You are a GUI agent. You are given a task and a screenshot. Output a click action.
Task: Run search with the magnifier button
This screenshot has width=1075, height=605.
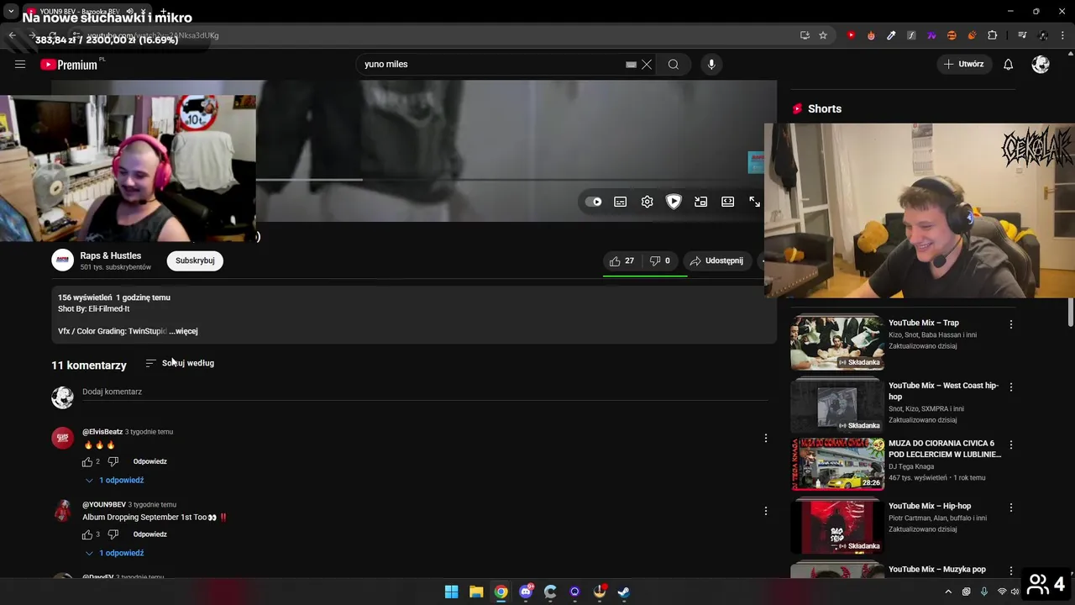click(674, 65)
